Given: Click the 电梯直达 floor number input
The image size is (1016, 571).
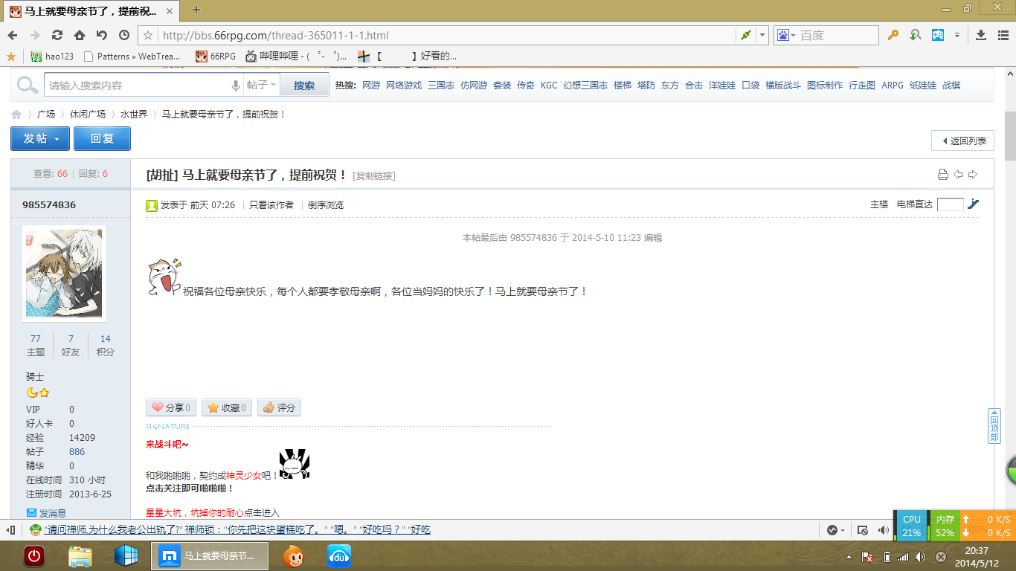Looking at the screenshot, I should (x=951, y=204).
